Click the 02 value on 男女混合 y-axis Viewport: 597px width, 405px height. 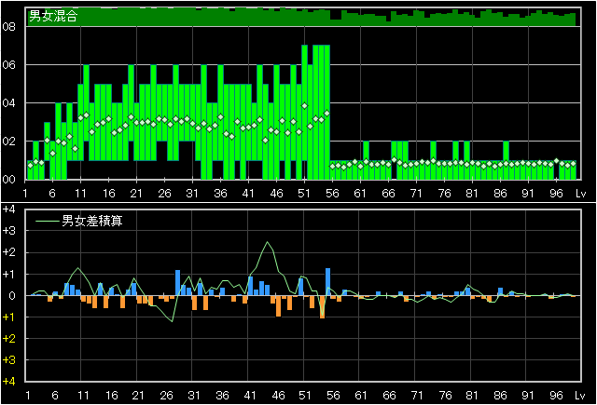pyautogui.click(x=8, y=142)
